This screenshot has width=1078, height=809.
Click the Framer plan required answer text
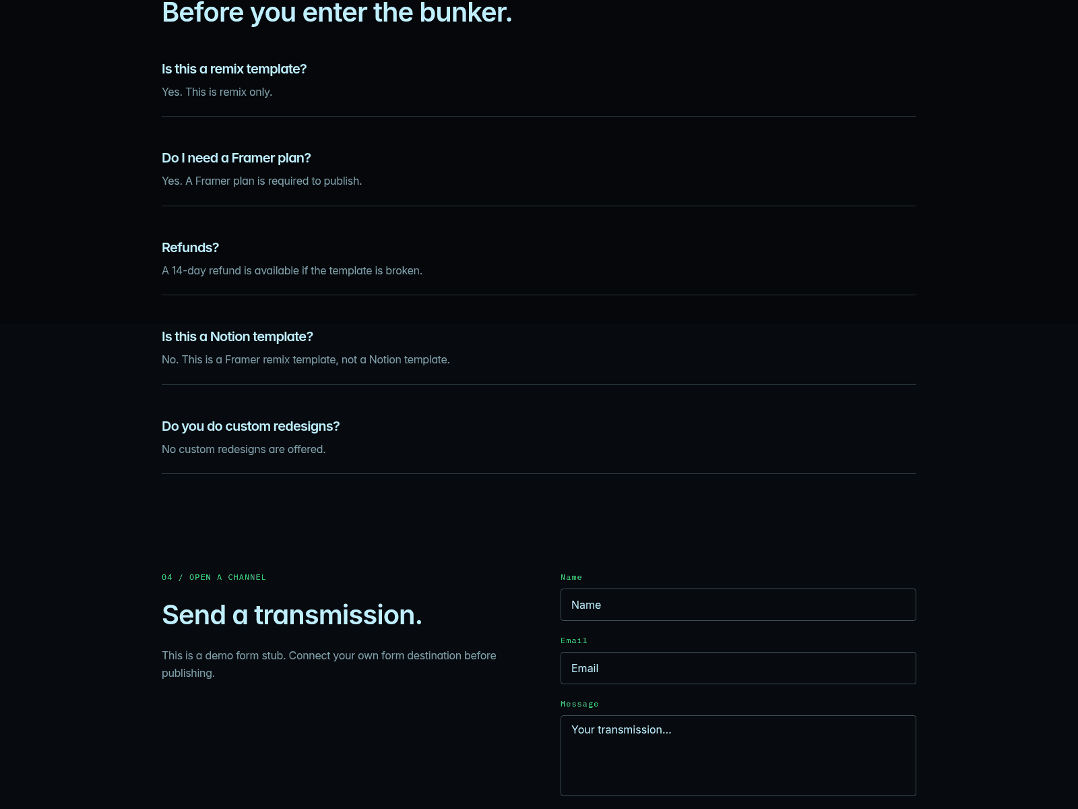click(x=261, y=181)
